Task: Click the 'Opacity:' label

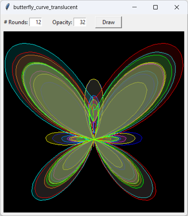Action: (x=62, y=22)
